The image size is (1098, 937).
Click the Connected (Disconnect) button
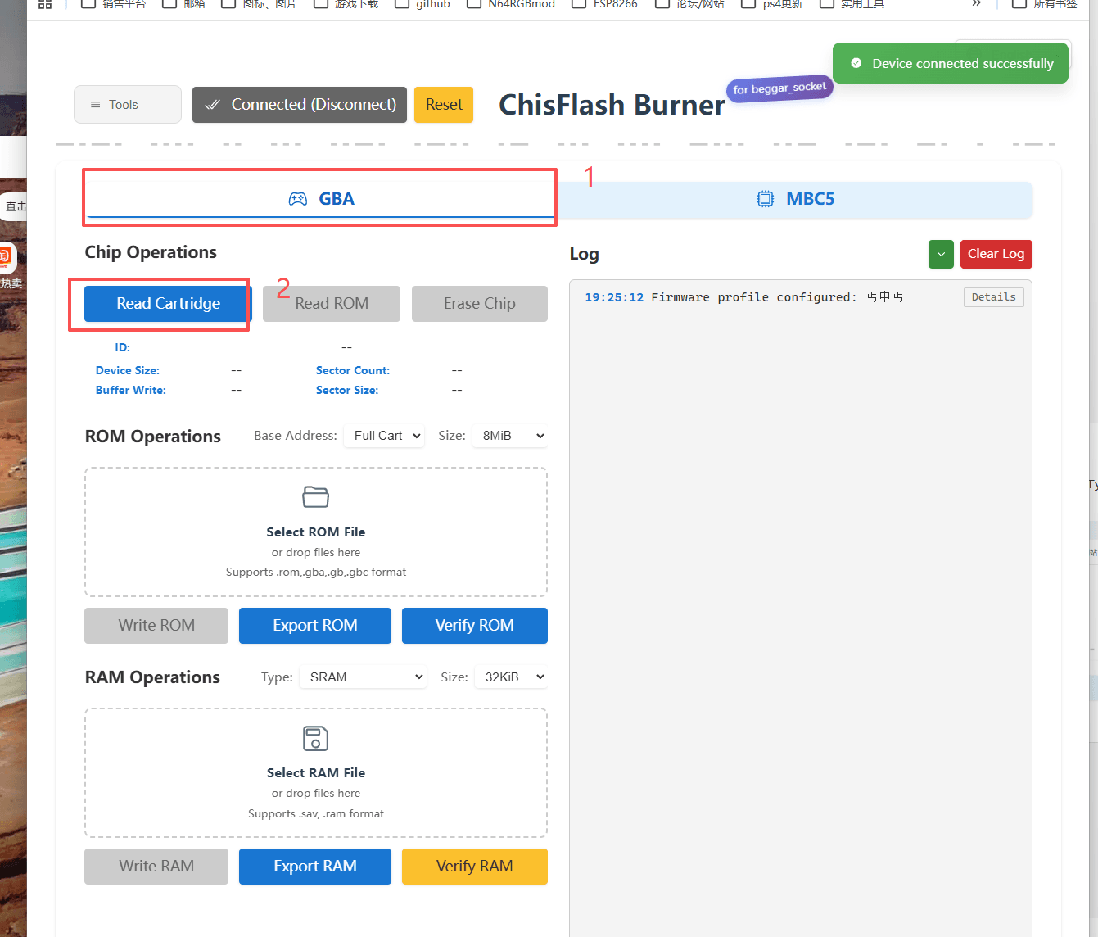[300, 105]
